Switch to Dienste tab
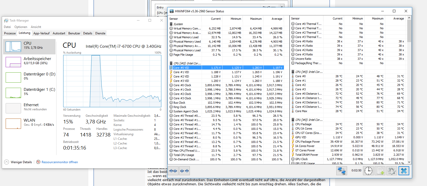This screenshot has width=427, height=186. point(100,33)
